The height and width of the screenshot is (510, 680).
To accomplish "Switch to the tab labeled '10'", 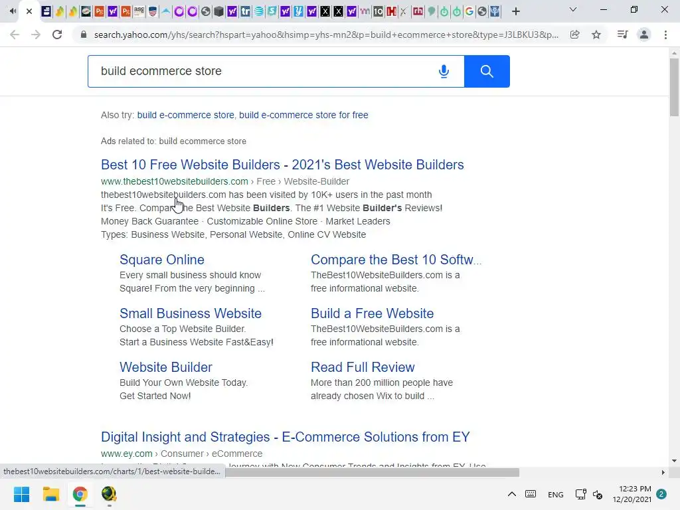I will (378, 11).
